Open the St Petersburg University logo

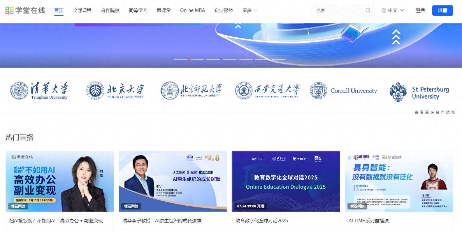419,92
